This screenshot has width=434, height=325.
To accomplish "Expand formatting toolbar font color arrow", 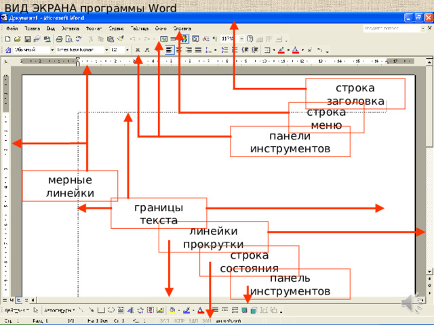I will coord(302,50).
